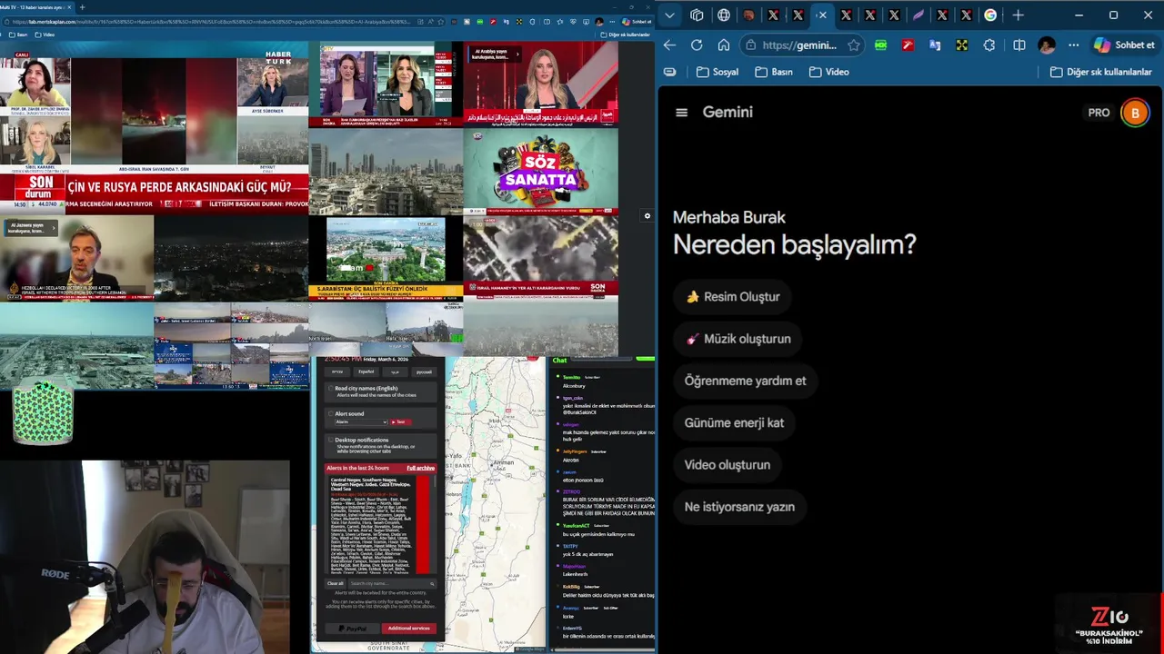Viewport: 1164px width, 654px height.
Task: Open the Sosyal bookmarks folder in the right browser
Action: 717,72
